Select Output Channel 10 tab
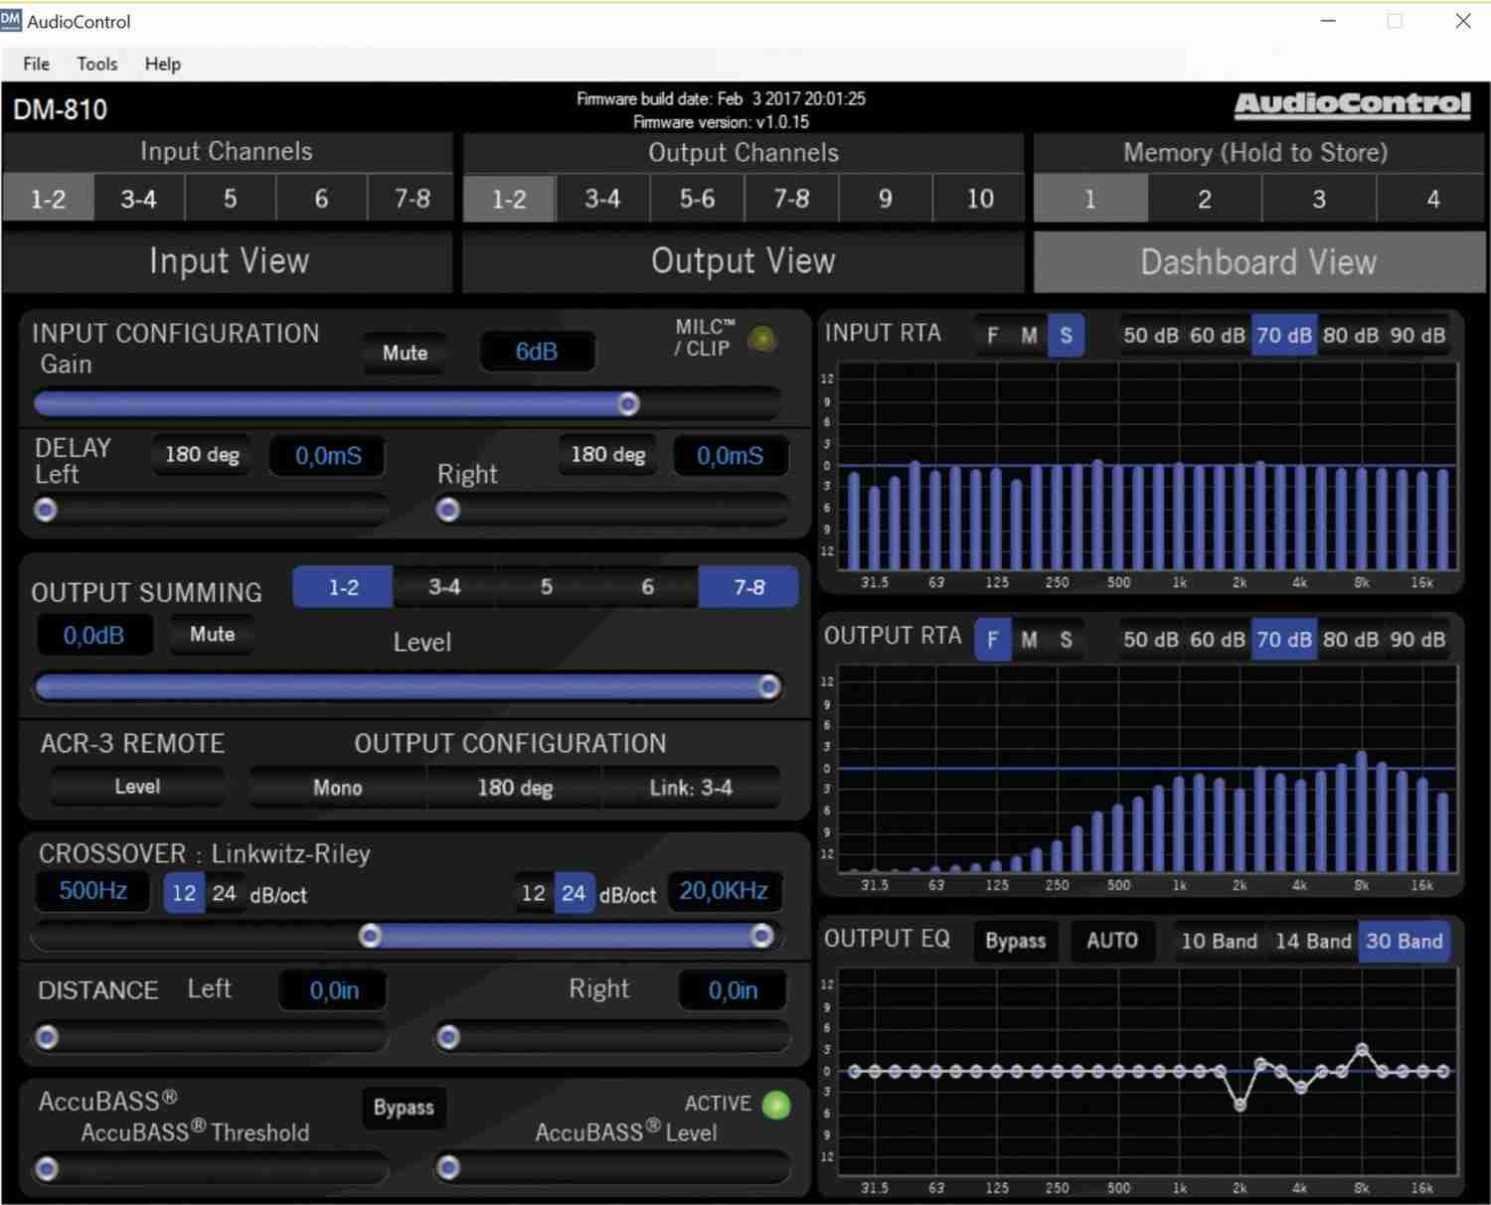 [x=980, y=199]
